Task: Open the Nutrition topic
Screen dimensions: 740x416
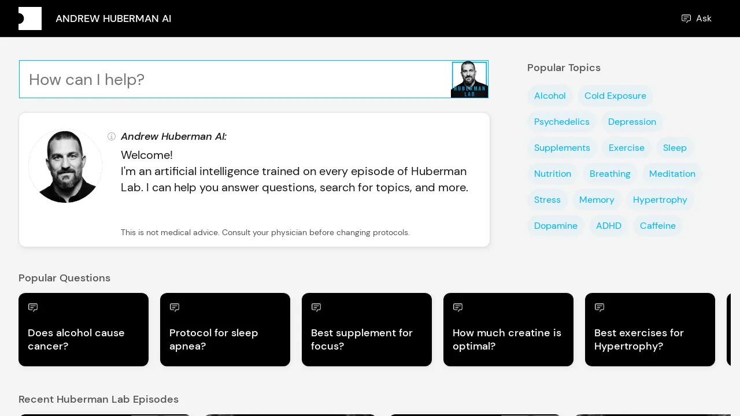Action: [553, 174]
